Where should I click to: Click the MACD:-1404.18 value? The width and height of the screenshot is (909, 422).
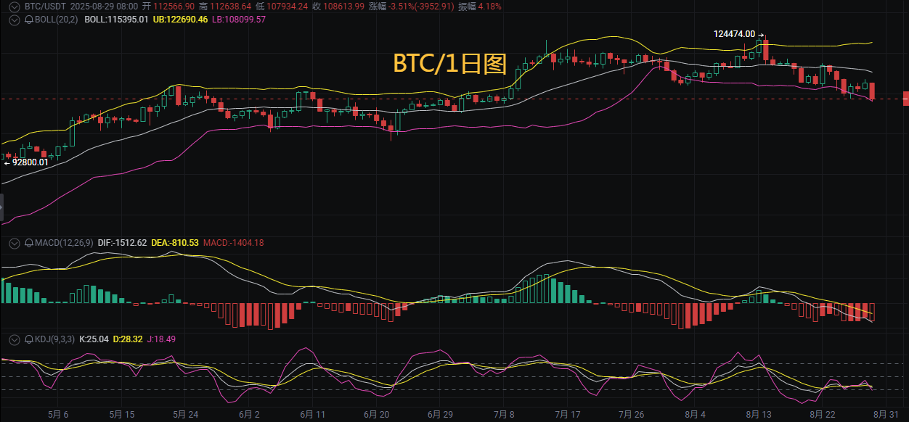click(233, 243)
